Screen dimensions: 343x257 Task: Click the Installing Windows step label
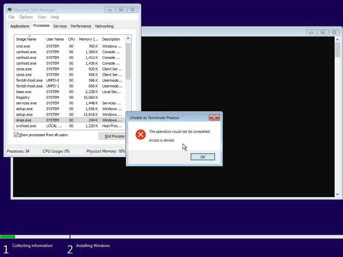[x=93, y=245]
